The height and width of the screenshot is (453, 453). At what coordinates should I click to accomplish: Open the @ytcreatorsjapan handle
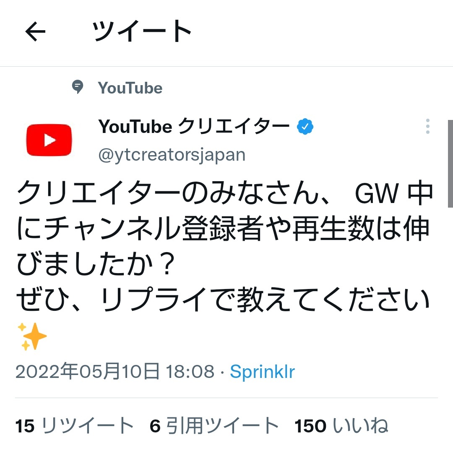point(172,155)
